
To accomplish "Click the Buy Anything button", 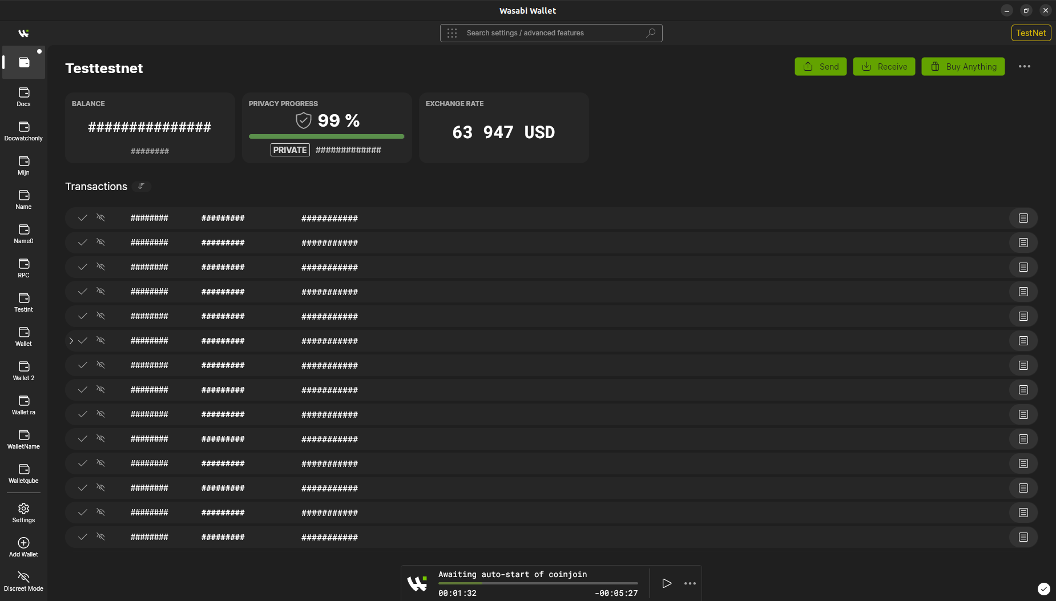I will [963, 66].
